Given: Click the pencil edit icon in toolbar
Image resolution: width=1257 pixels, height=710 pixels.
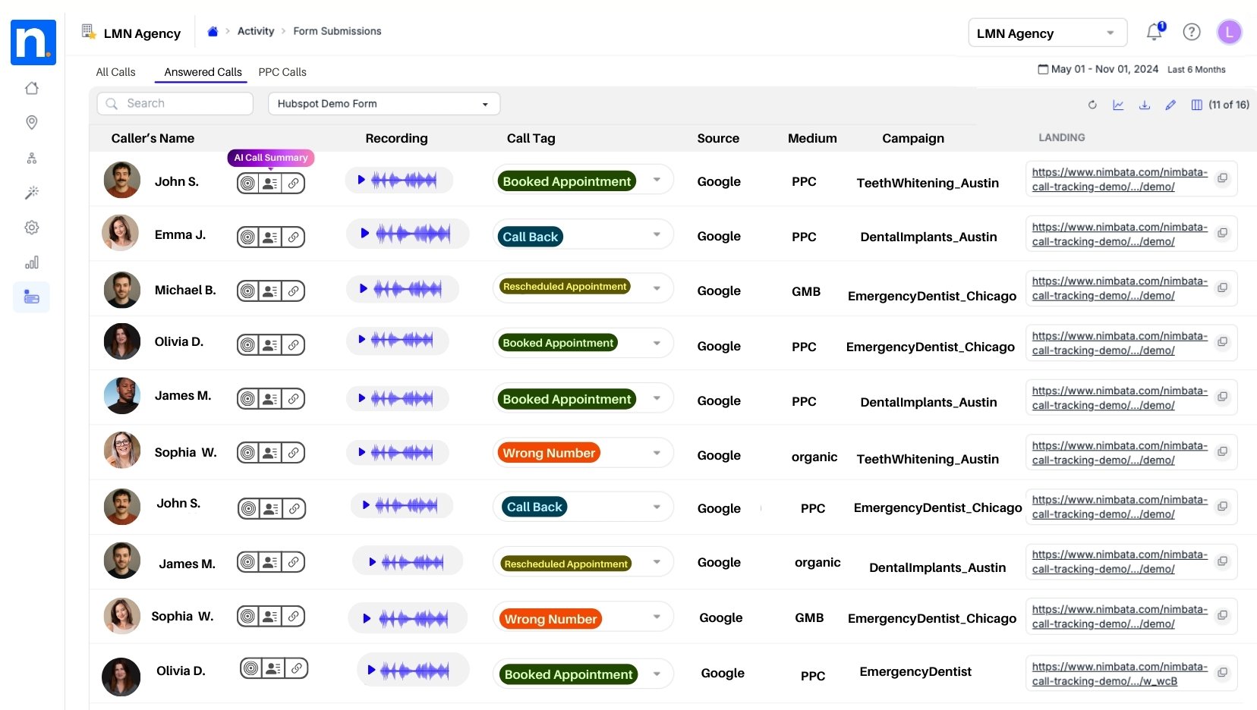Looking at the screenshot, I should tap(1170, 105).
